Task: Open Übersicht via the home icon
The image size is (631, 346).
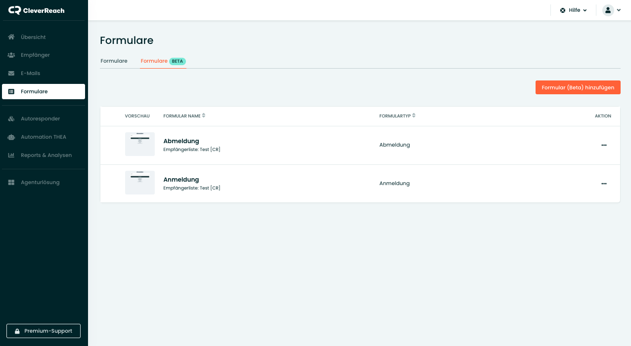Action: [11, 37]
